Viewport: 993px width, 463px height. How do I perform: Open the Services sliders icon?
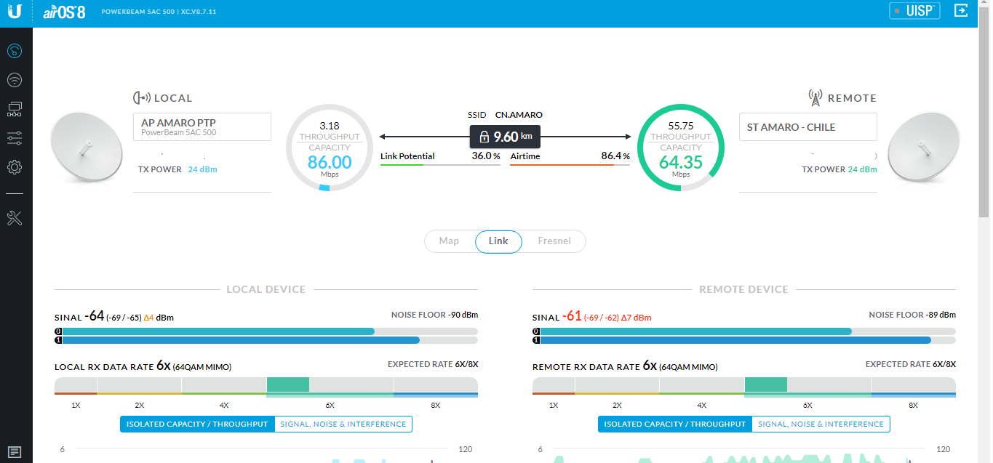tap(15, 138)
